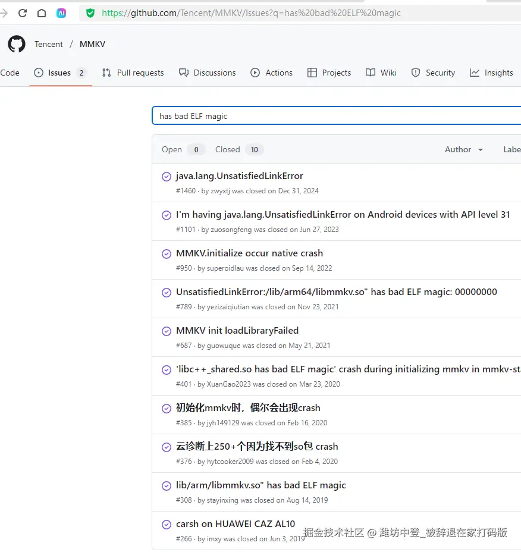Switch to Pull requests tab
The image size is (521, 552).
(133, 73)
